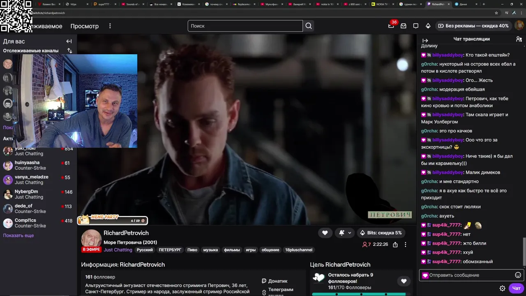Click the chat scrollbar
This screenshot has width=526, height=296.
524,251
